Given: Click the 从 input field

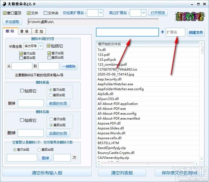Looking at the screenshot, I should click(22, 66).
